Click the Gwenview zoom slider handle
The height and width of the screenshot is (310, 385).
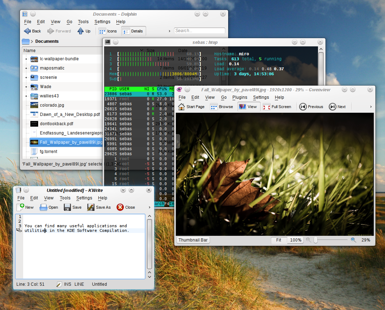pos(315,240)
